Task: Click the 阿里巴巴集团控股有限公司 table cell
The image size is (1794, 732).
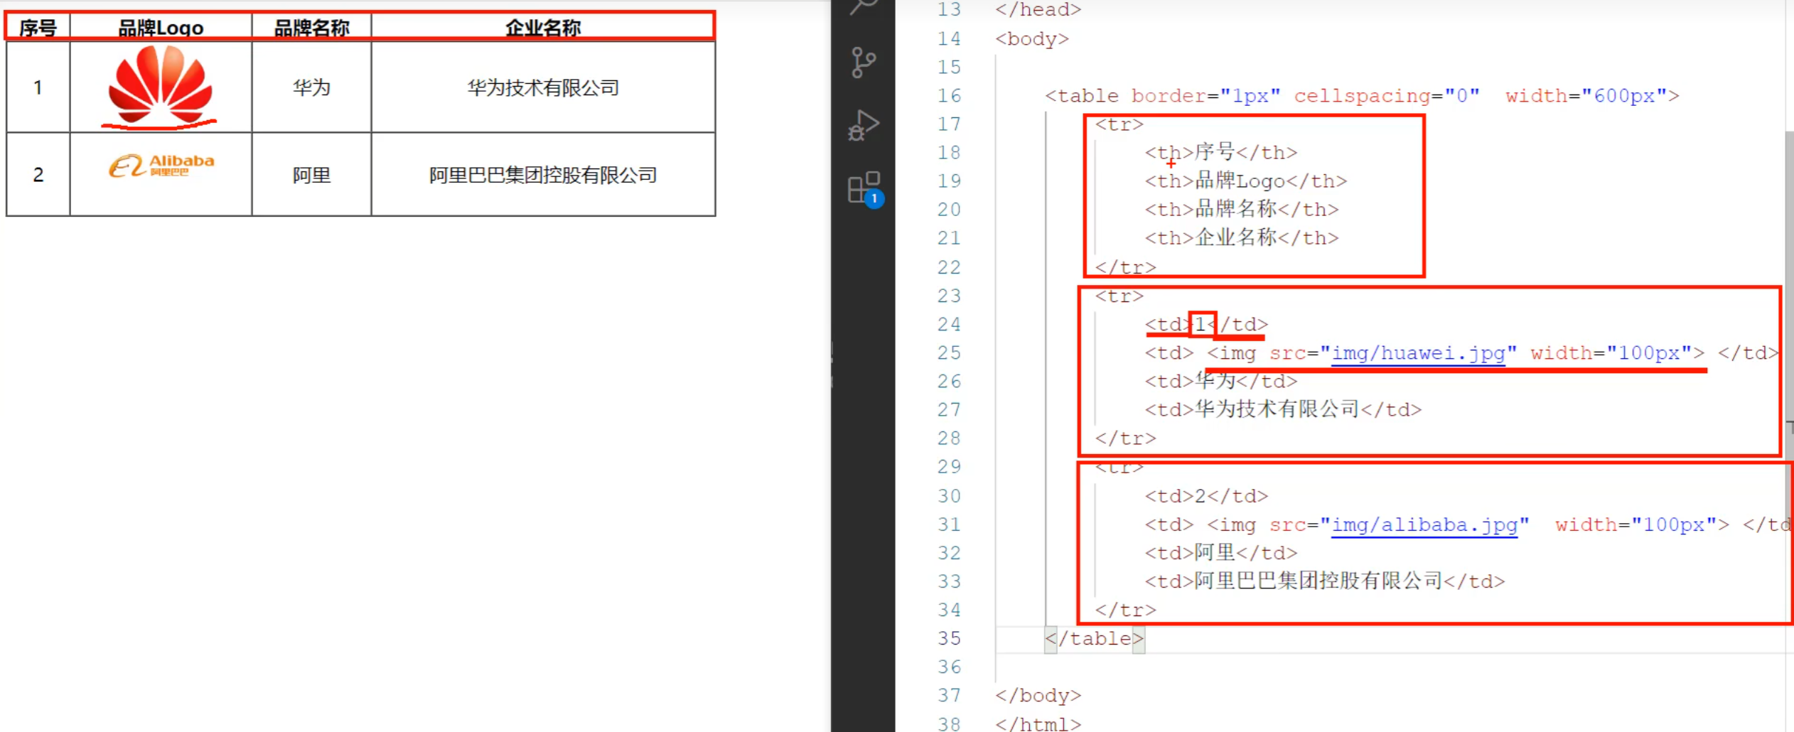Action: [x=543, y=175]
